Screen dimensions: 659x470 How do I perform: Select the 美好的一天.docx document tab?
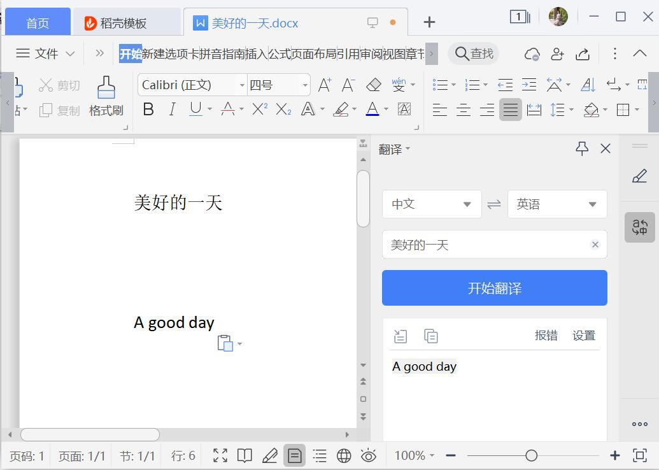[295, 22]
